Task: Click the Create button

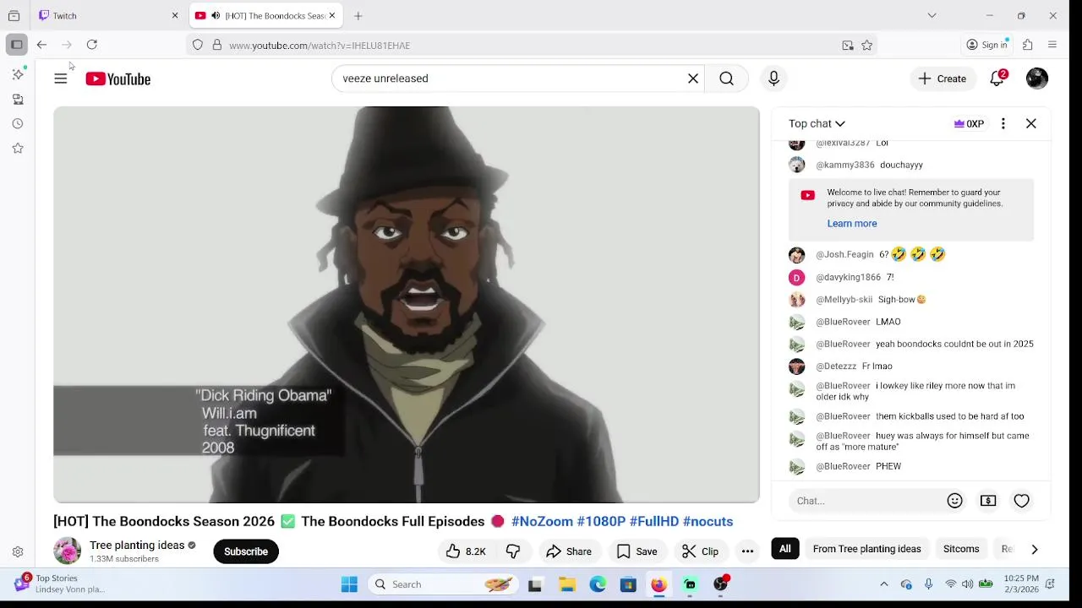Action: coord(943,79)
